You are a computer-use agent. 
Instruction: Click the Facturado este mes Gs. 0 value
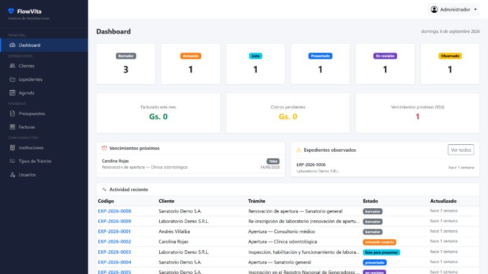pyautogui.click(x=158, y=116)
